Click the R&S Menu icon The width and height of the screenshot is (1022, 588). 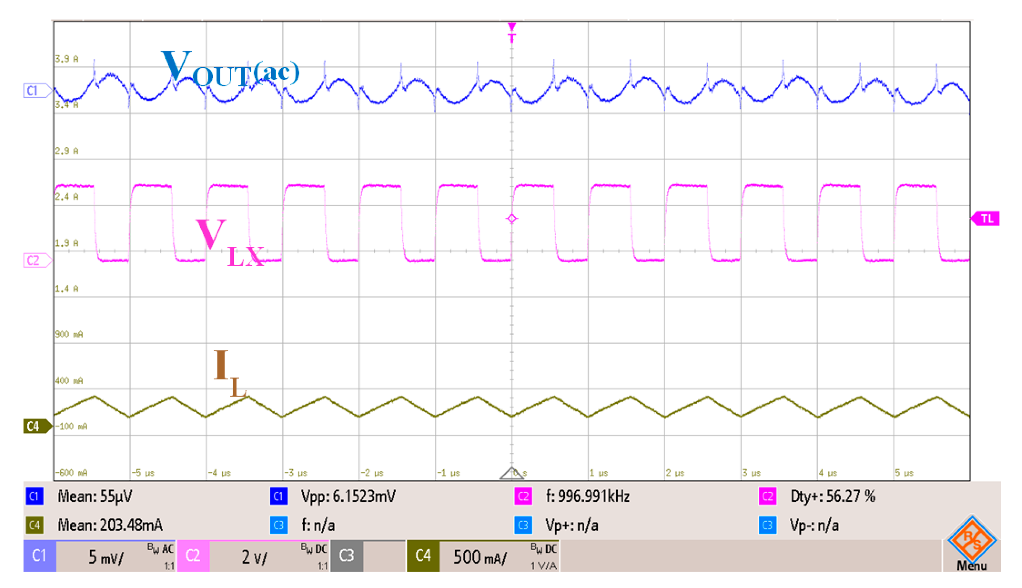pos(971,544)
